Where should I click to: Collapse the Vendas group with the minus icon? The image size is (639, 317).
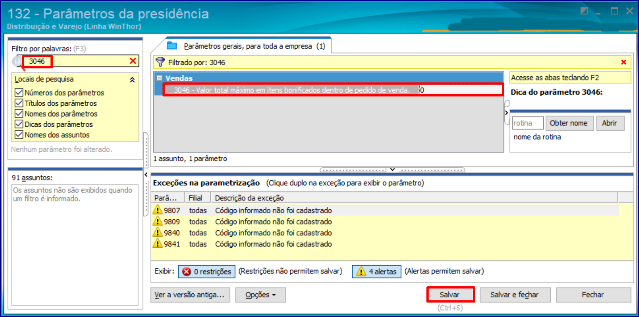click(159, 78)
